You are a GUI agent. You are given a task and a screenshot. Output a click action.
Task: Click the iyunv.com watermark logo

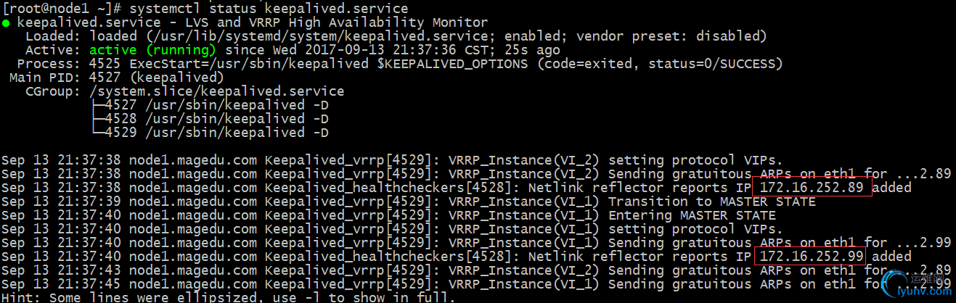click(916, 284)
